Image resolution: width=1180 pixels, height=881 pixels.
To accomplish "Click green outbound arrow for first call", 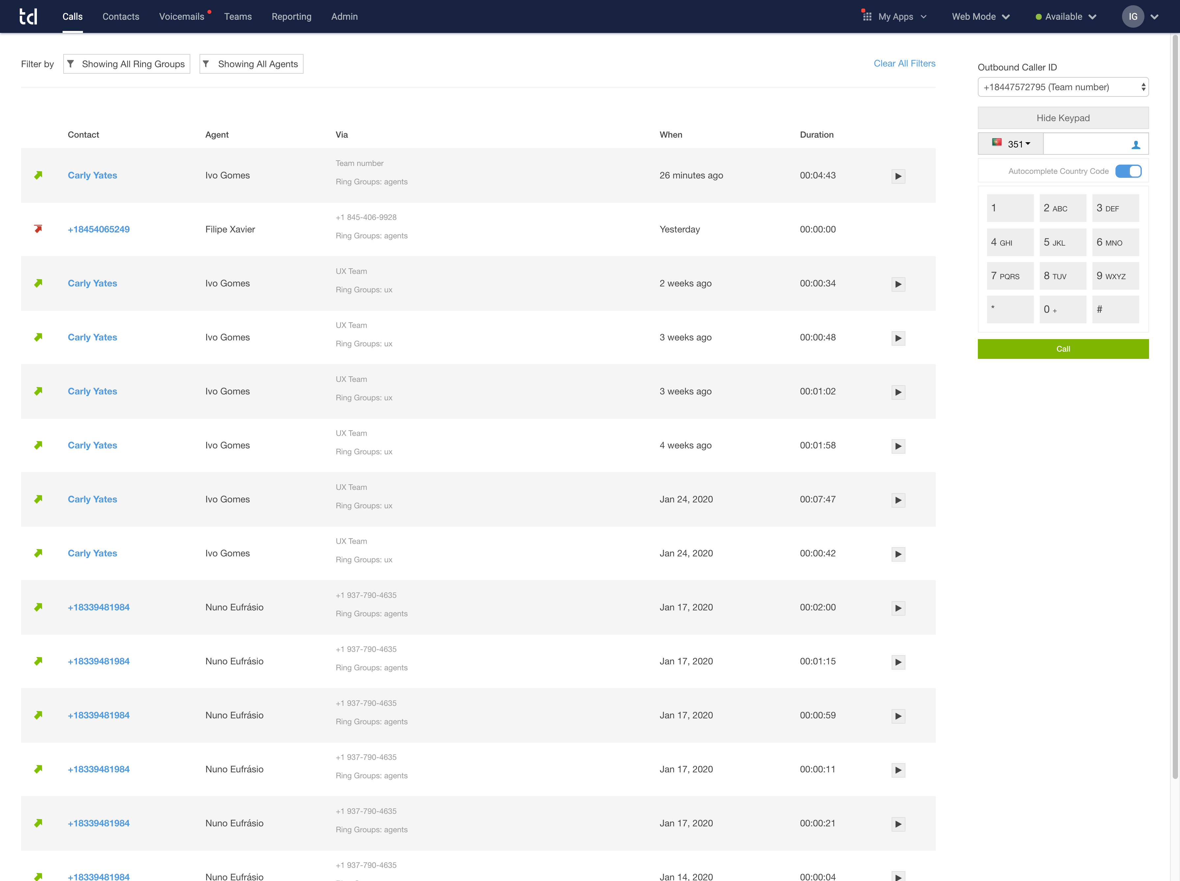I will pos(39,175).
